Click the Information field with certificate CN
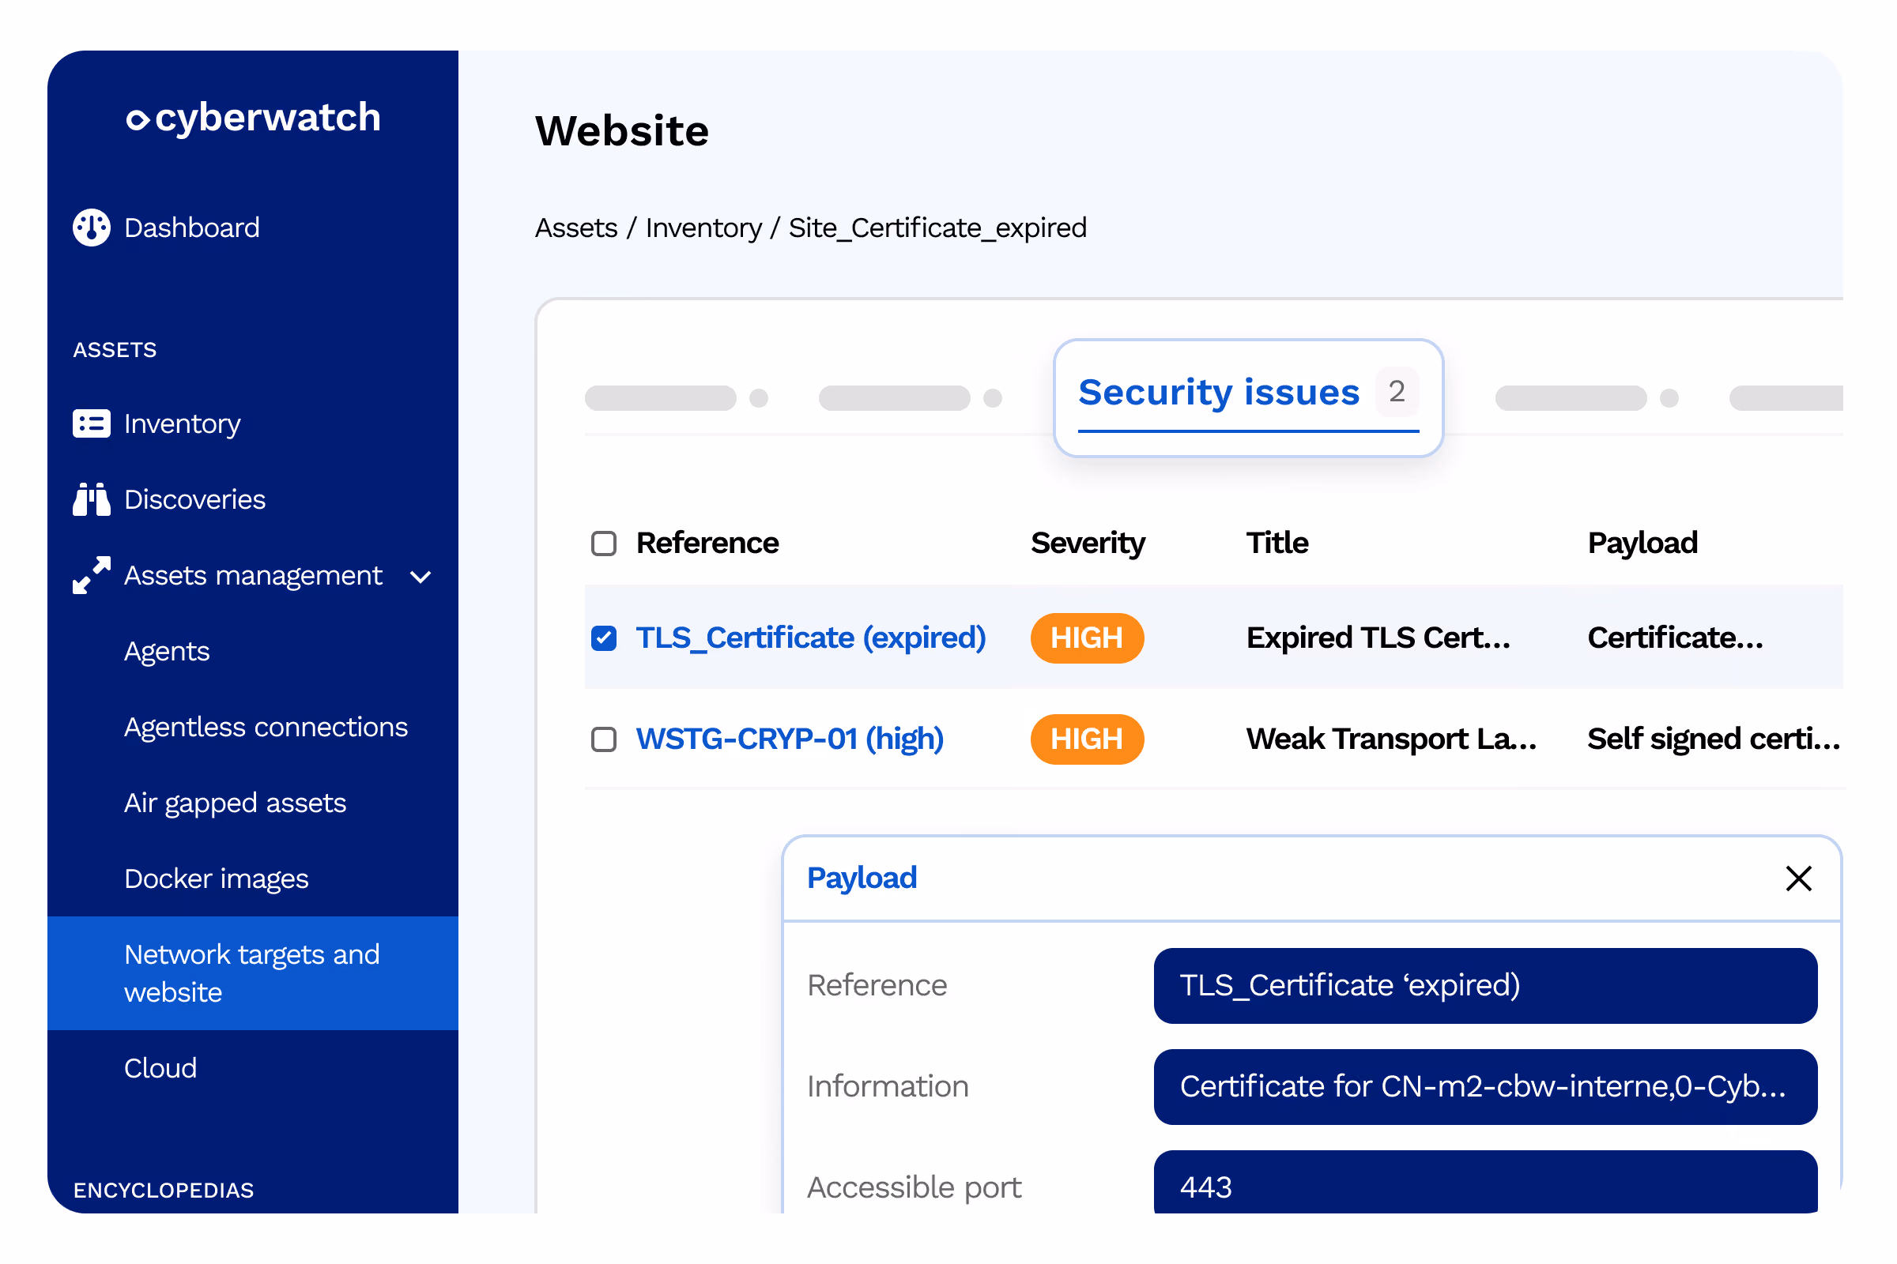 tap(1485, 1087)
